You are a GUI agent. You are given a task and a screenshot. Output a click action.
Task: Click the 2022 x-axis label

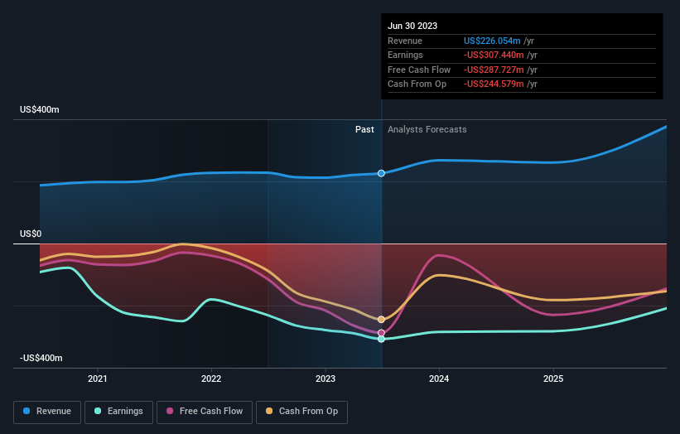pos(211,379)
